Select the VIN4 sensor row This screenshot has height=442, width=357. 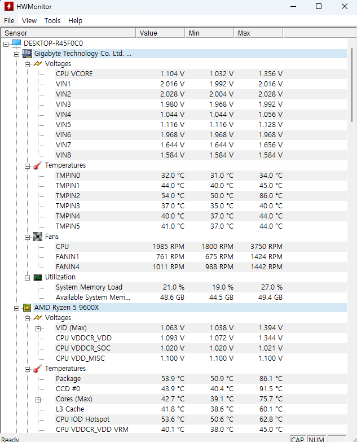click(x=201, y=115)
